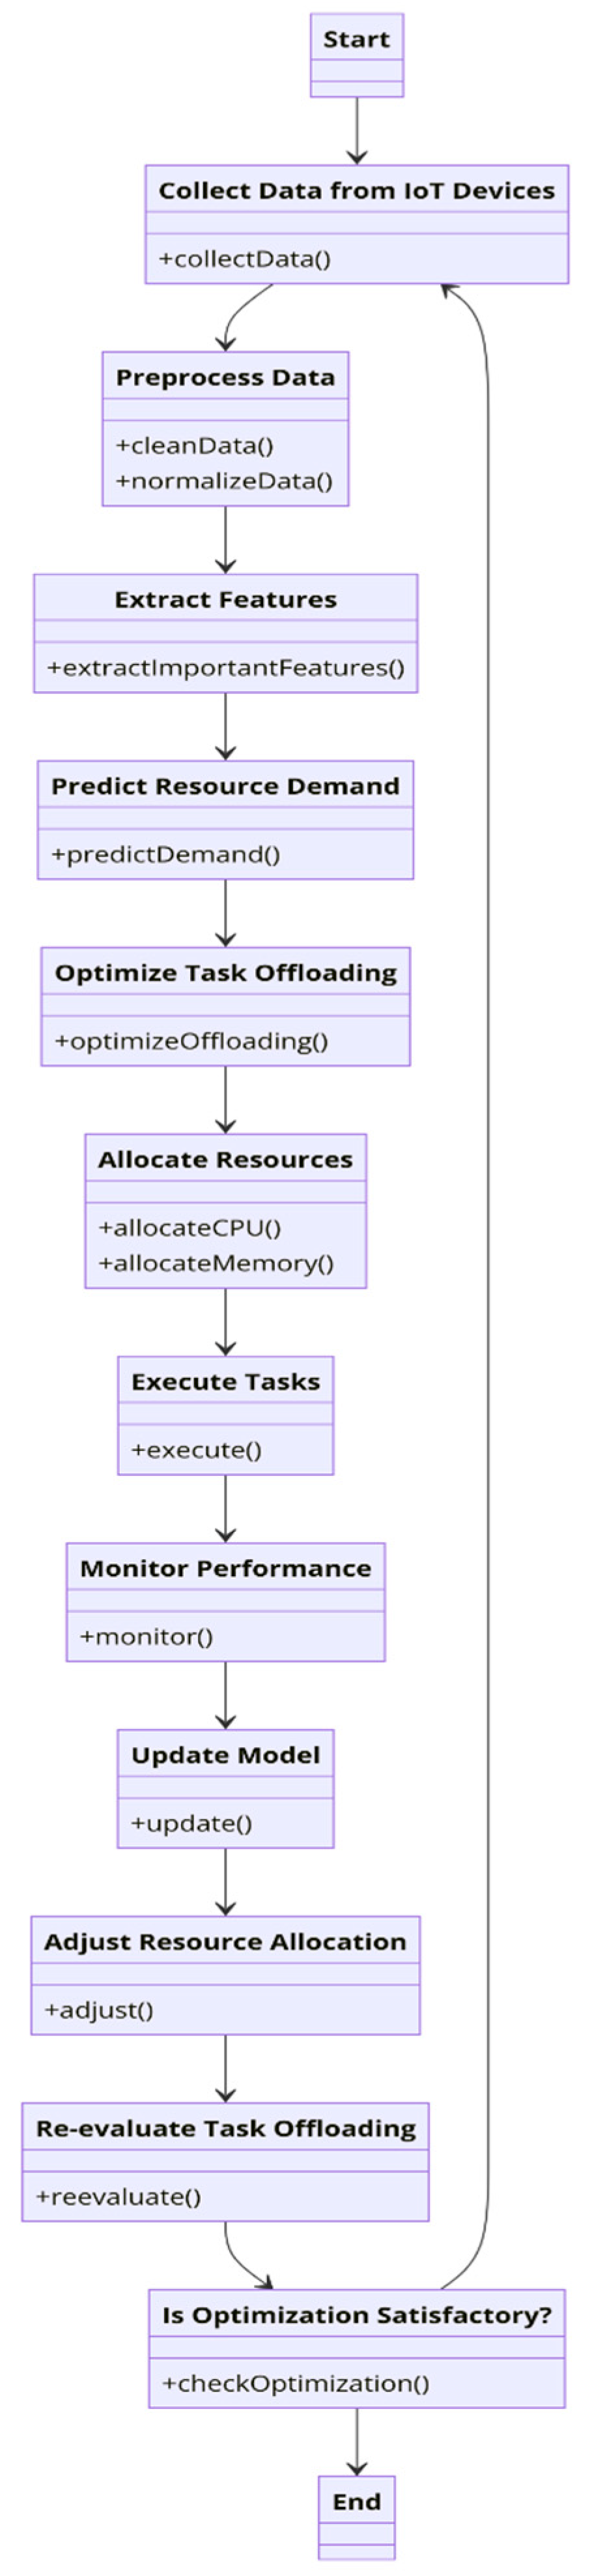The image size is (590, 2576).
Task: Click the Adjust Resource Allocation header
Action: point(225,1942)
